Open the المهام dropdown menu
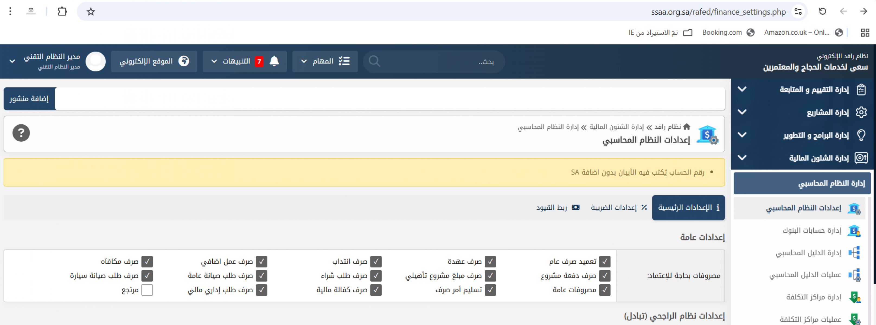The width and height of the screenshot is (876, 325). click(325, 61)
